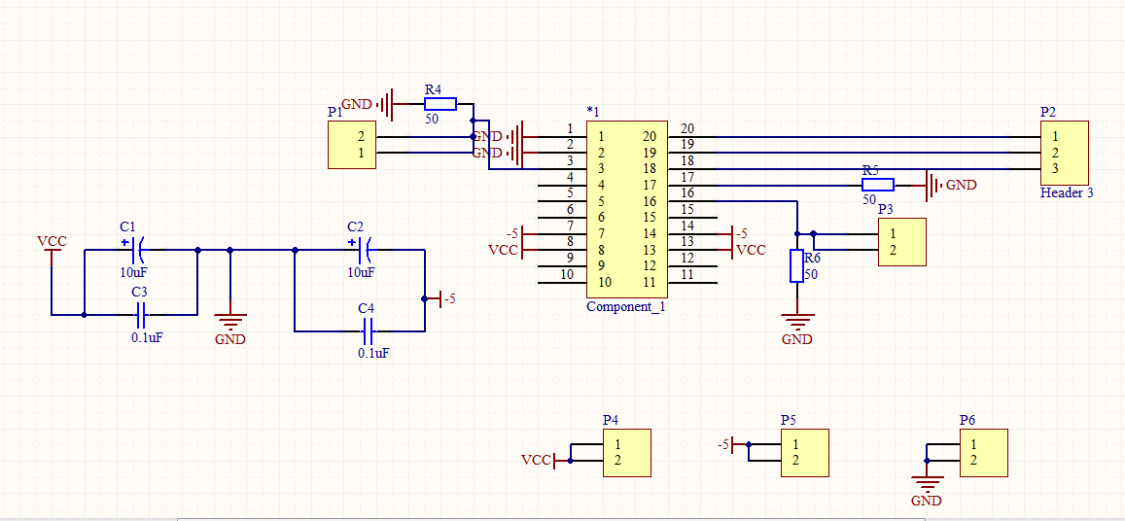
Task: Select the P2 Header 3 connector body
Action: point(1065,154)
